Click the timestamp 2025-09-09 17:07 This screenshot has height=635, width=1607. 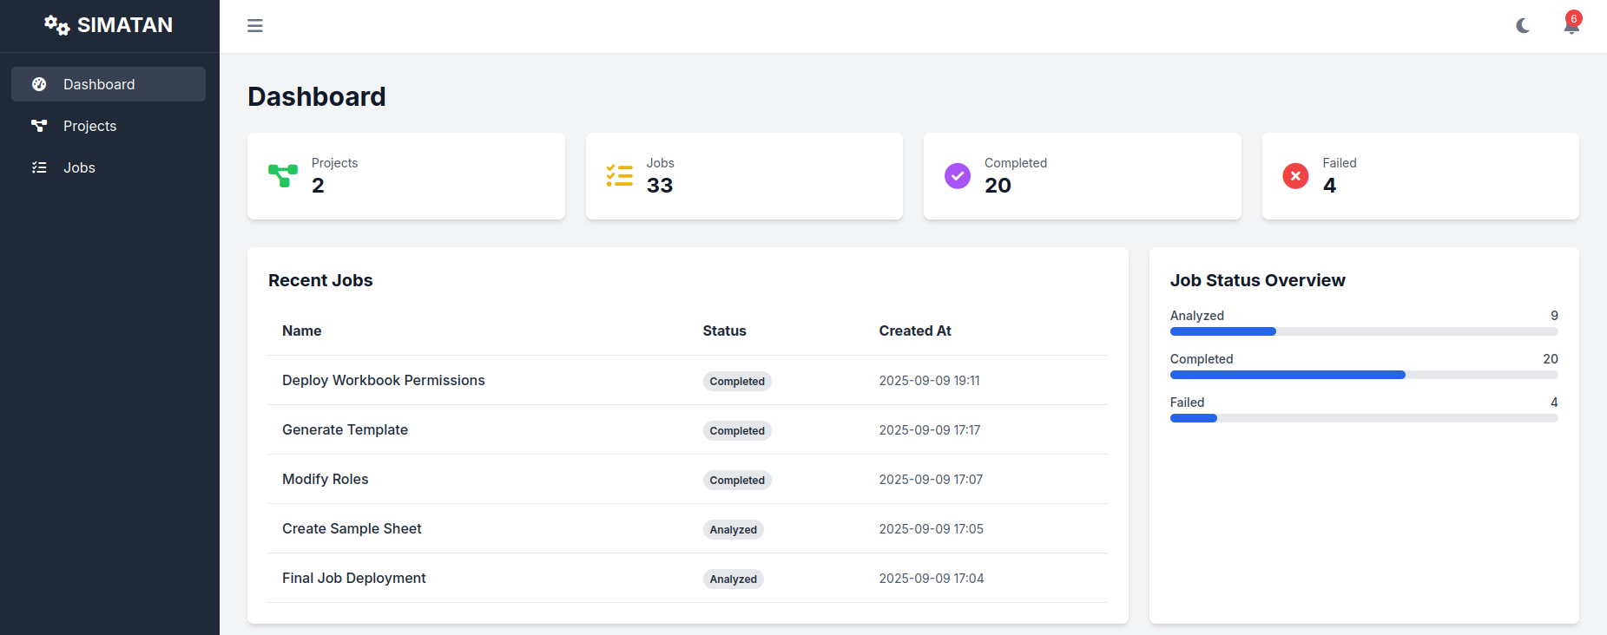[x=931, y=479]
